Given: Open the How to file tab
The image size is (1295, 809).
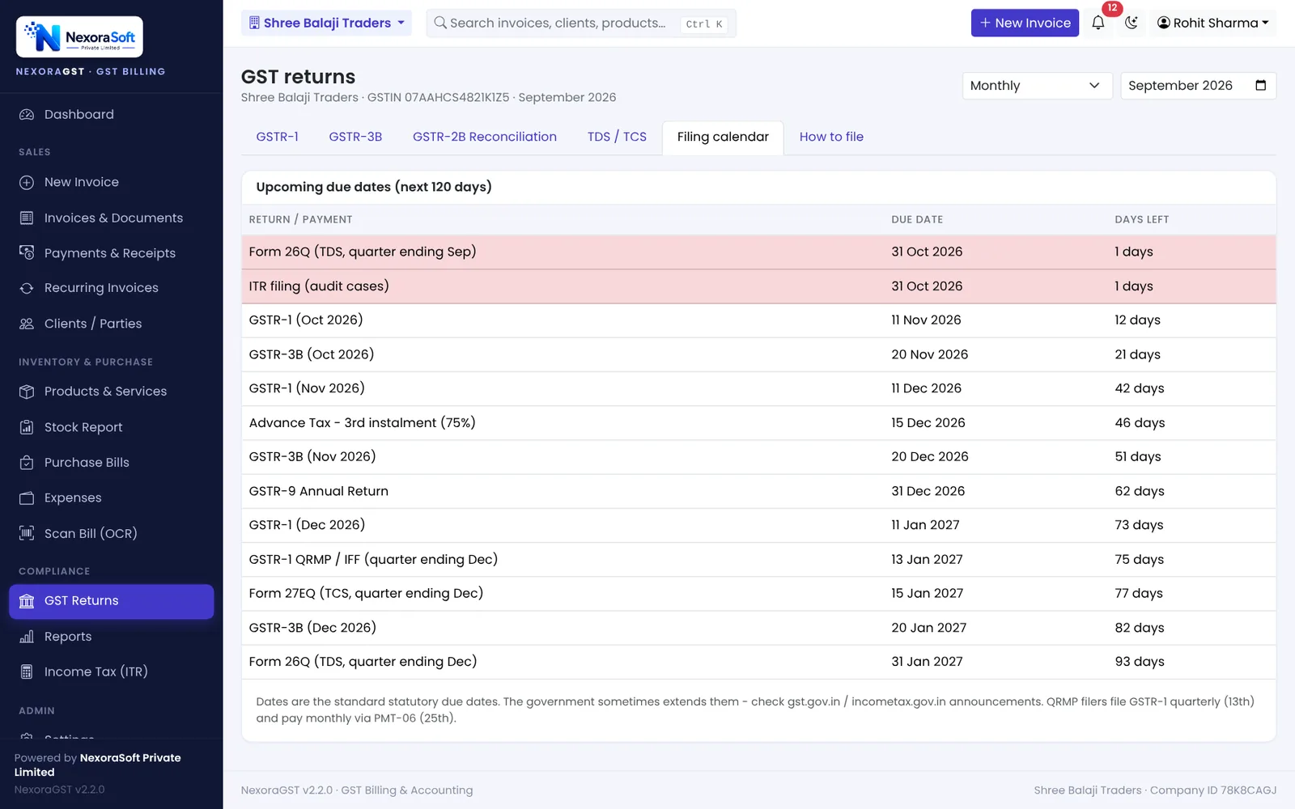Looking at the screenshot, I should (x=831, y=138).
